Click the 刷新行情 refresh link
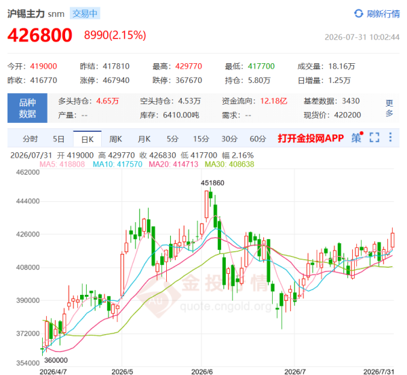407x375 pixels. pos(383,14)
